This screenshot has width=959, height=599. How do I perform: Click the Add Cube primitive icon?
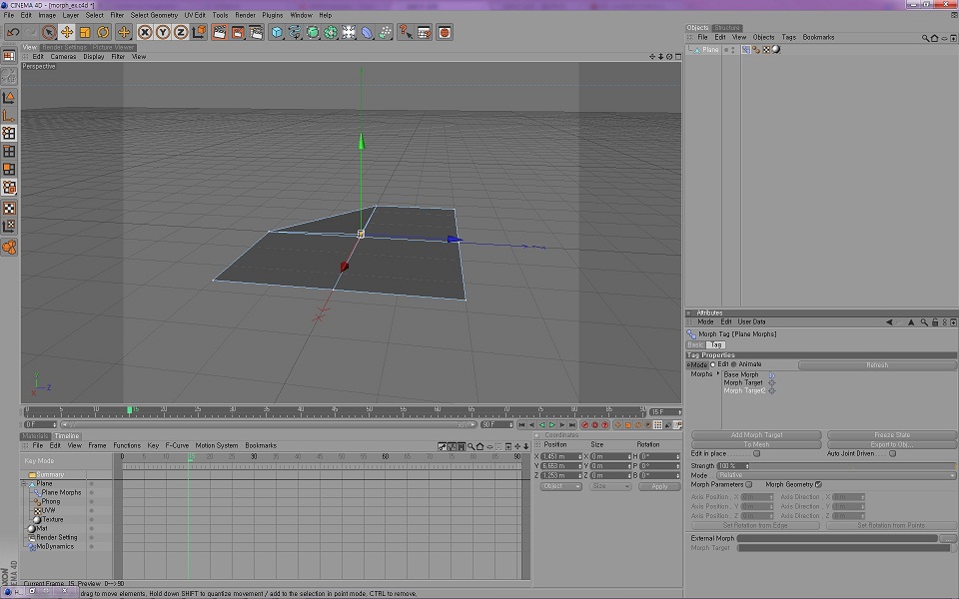point(277,32)
